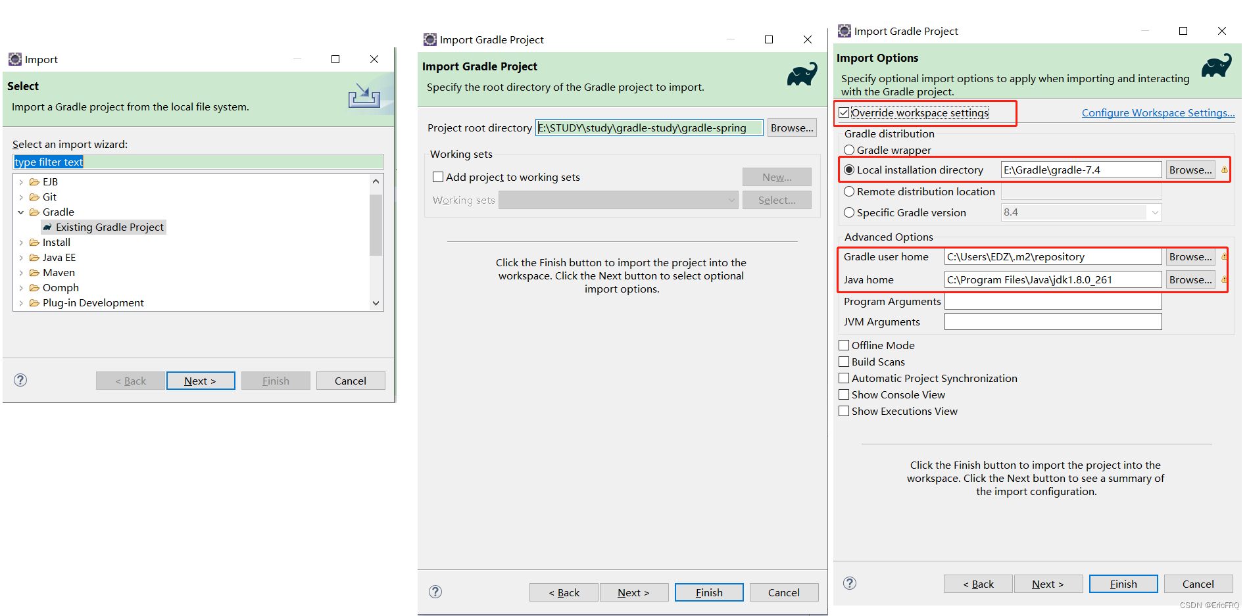
Task: Expand the Git tree node
Action: coord(21,197)
